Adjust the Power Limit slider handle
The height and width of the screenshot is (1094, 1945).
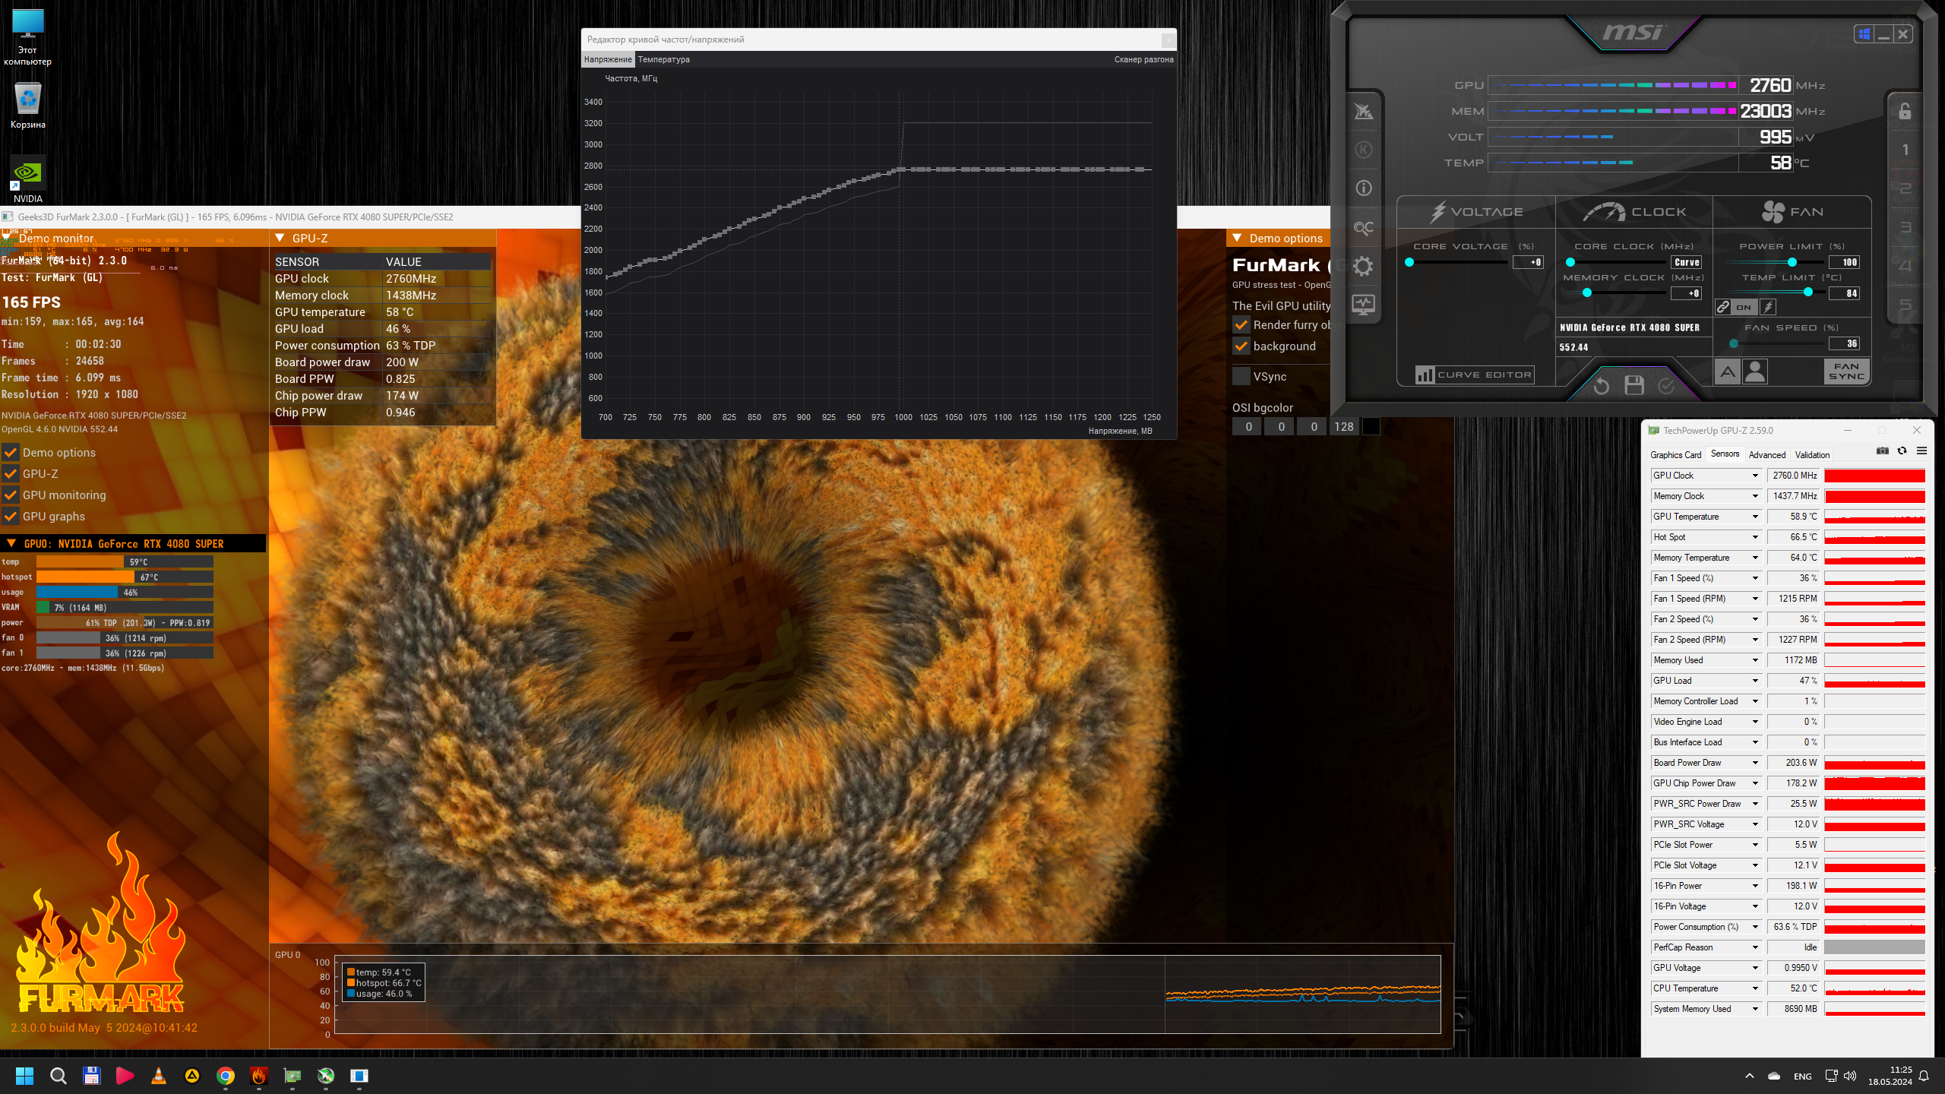1792,262
